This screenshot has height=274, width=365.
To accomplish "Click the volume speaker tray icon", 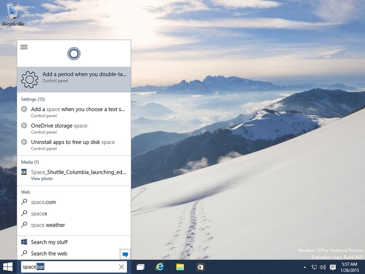I will coord(323,267).
